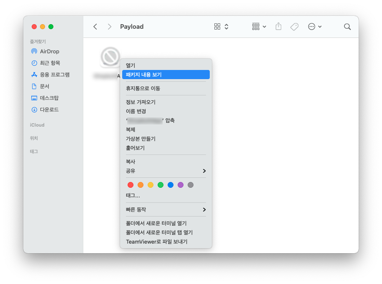
Task: Click the yellow minimize window button
Action: [43, 27]
